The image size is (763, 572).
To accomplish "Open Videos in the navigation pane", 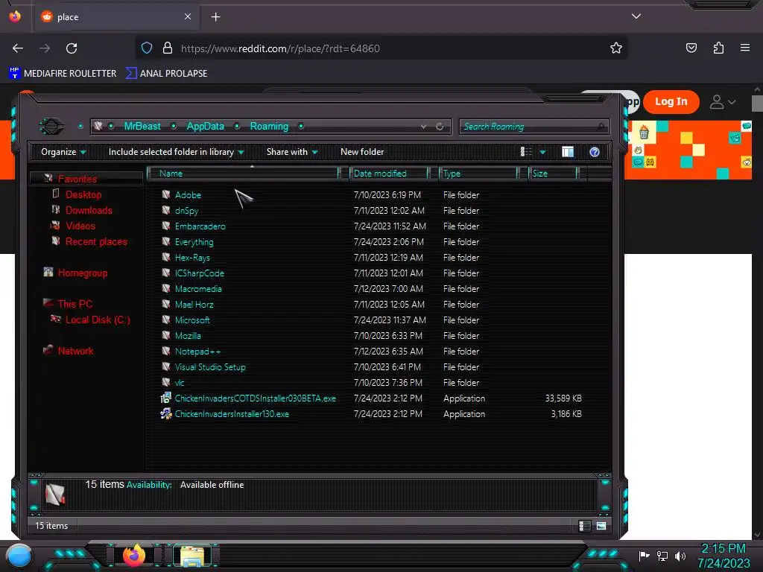I will click(80, 226).
